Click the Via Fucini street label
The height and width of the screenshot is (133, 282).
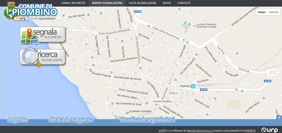point(147,59)
